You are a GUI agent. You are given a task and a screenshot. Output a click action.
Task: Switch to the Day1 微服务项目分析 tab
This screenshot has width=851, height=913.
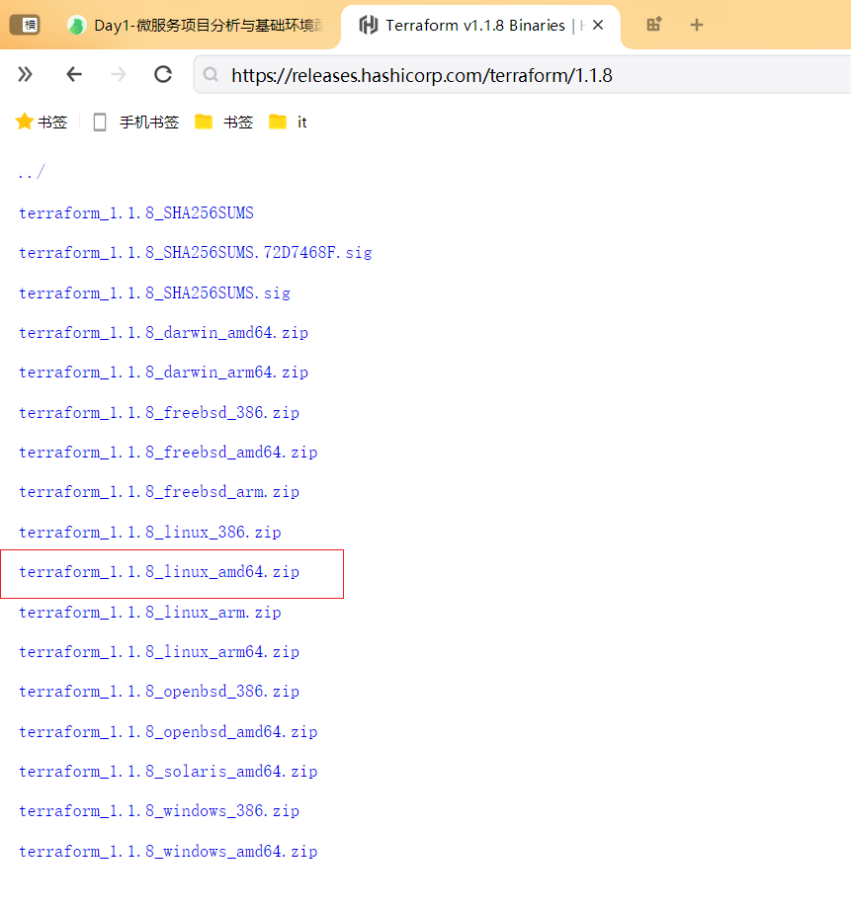click(195, 25)
